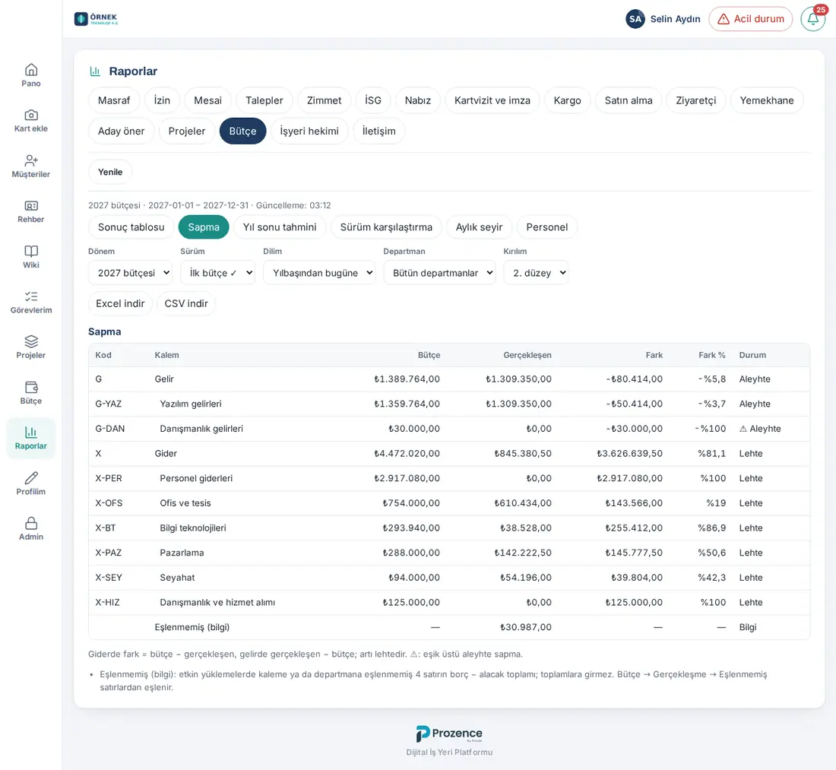The image size is (836, 770).
Task: Open the Sürüm dropdown
Action: [x=217, y=273]
